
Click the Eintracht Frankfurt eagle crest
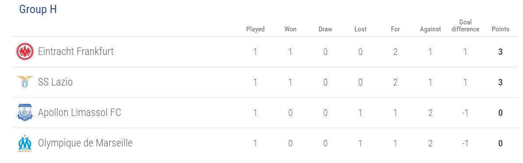25,52
